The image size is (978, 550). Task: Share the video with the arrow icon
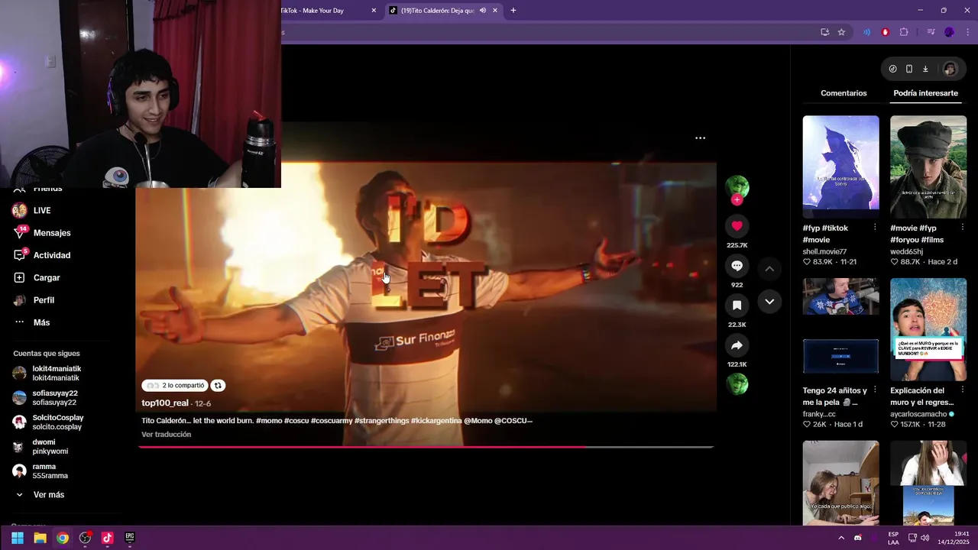[x=737, y=346]
